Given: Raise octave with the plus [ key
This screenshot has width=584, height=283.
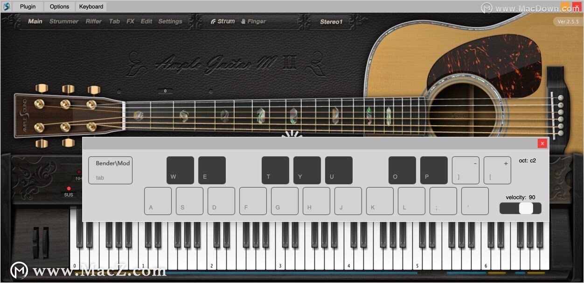Looking at the screenshot, I should click(497, 170).
